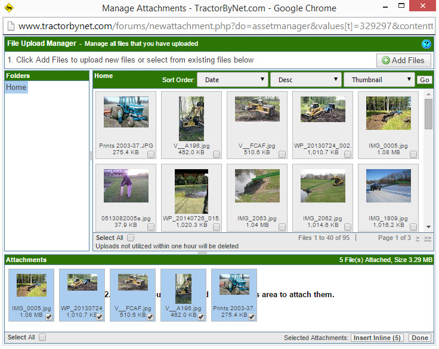Click 'Files 1 to 40 of 95' text
The height and width of the screenshot is (349, 439).
[x=324, y=238]
